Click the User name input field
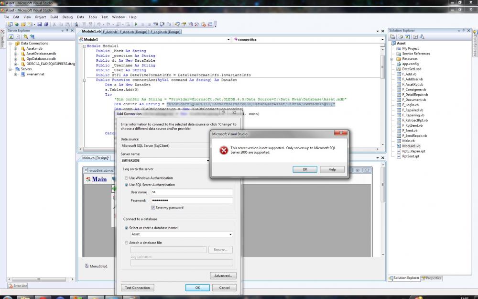 (192, 192)
